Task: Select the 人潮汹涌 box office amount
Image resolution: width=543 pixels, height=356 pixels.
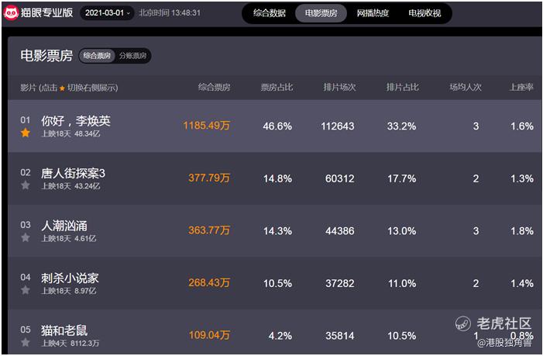Action: pyautogui.click(x=209, y=230)
